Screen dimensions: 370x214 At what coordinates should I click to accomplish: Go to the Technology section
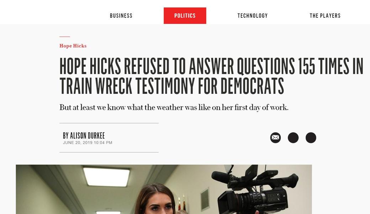coord(253,16)
